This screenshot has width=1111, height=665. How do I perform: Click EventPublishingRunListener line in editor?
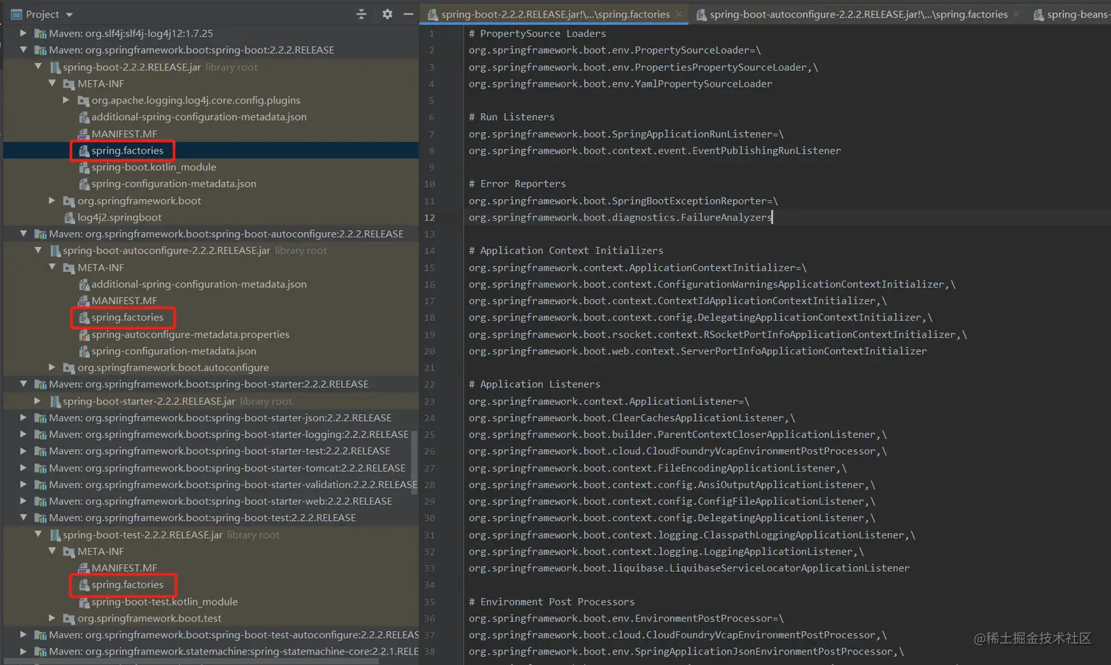(x=655, y=151)
